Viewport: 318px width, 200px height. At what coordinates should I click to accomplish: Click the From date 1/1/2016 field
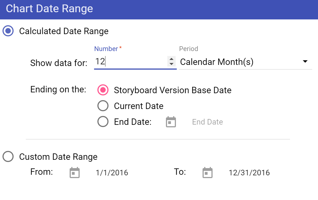pos(112,173)
